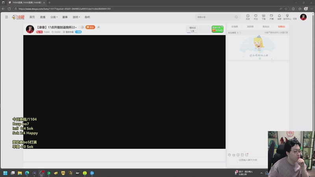The width and height of the screenshot is (315, 177).
Task: Click the refresh icon next to room title
Action: pos(82,27)
